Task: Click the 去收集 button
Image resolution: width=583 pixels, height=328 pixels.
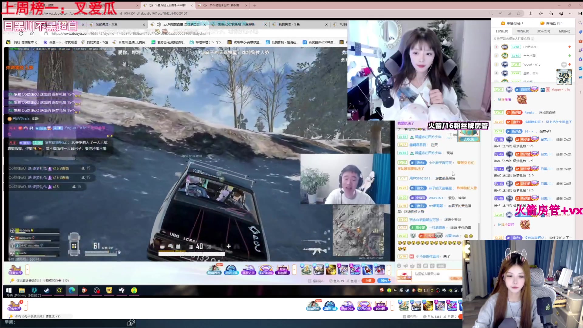Action: pos(469,139)
